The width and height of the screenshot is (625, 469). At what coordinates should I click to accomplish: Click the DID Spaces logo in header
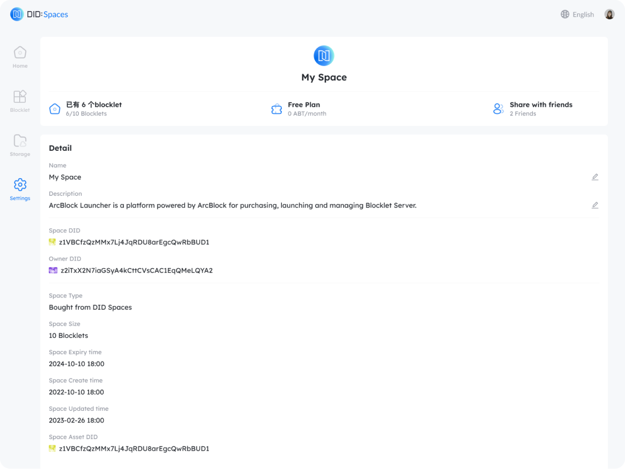(x=39, y=14)
